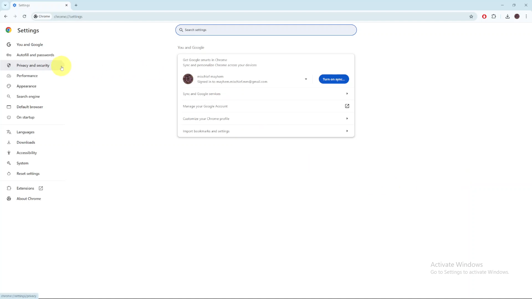
Task: Open Accessibility settings section
Action: point(33,153)
